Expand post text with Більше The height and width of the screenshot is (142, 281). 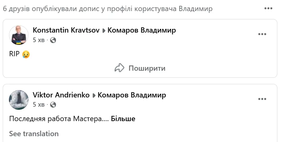click(x=123, y=119)
